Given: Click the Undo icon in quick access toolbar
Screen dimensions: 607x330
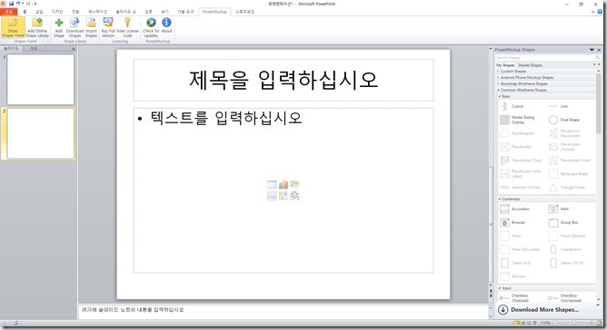Looking at the screenshot, I should point(18,4).
